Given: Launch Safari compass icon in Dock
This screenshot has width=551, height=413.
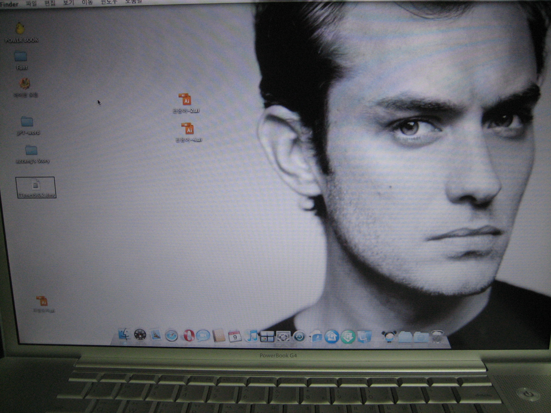Looking at the screenshot, I should coord(171,336).
